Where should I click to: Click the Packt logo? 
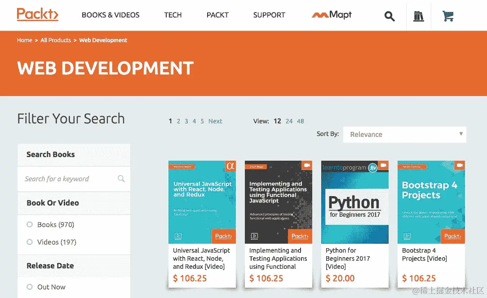point(38,15)
